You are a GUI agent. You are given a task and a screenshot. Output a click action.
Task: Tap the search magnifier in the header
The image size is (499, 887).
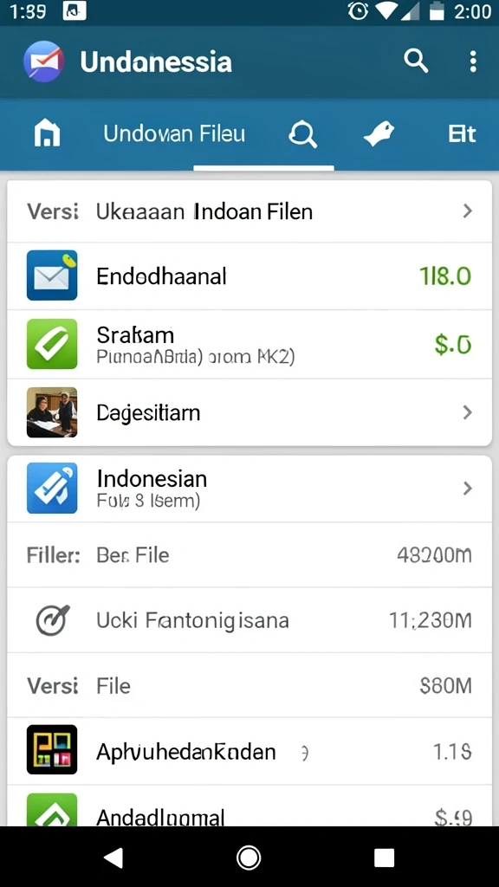pyautogui.click(x=416, y=61)
